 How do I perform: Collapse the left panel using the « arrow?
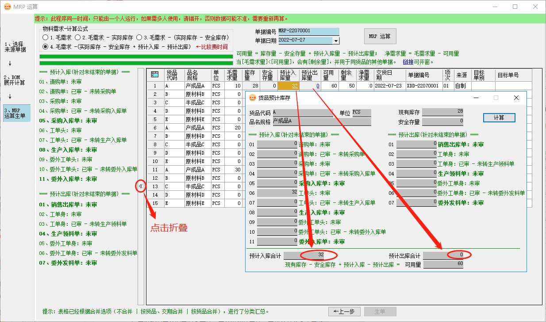(140, 187)
